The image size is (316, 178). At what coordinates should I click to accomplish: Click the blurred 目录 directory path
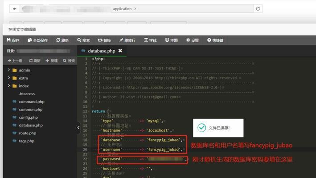coord(43,51)
